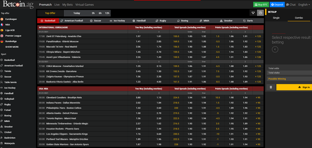Pick odds 1.97 for Zenit ST Petersburg
Viewport: 312px width, 148px height.
point(138,37)
